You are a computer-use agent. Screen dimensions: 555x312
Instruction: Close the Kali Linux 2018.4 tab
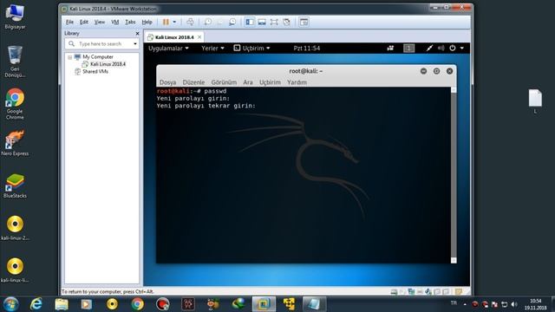(x=199, y=36)
